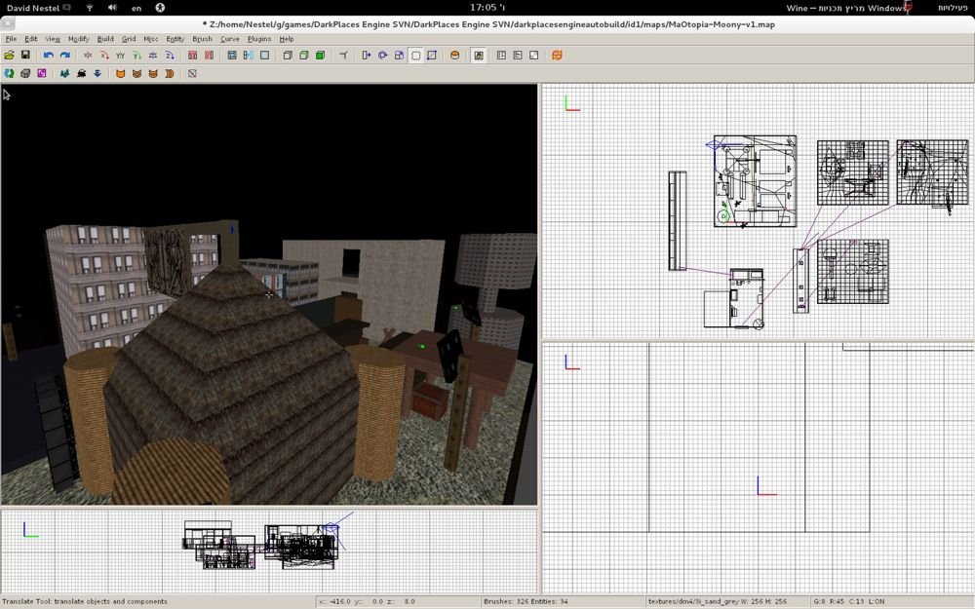The image size is (975, 609).
Task: Open a map file via toolbar folder icon
Action: point(10,56)
